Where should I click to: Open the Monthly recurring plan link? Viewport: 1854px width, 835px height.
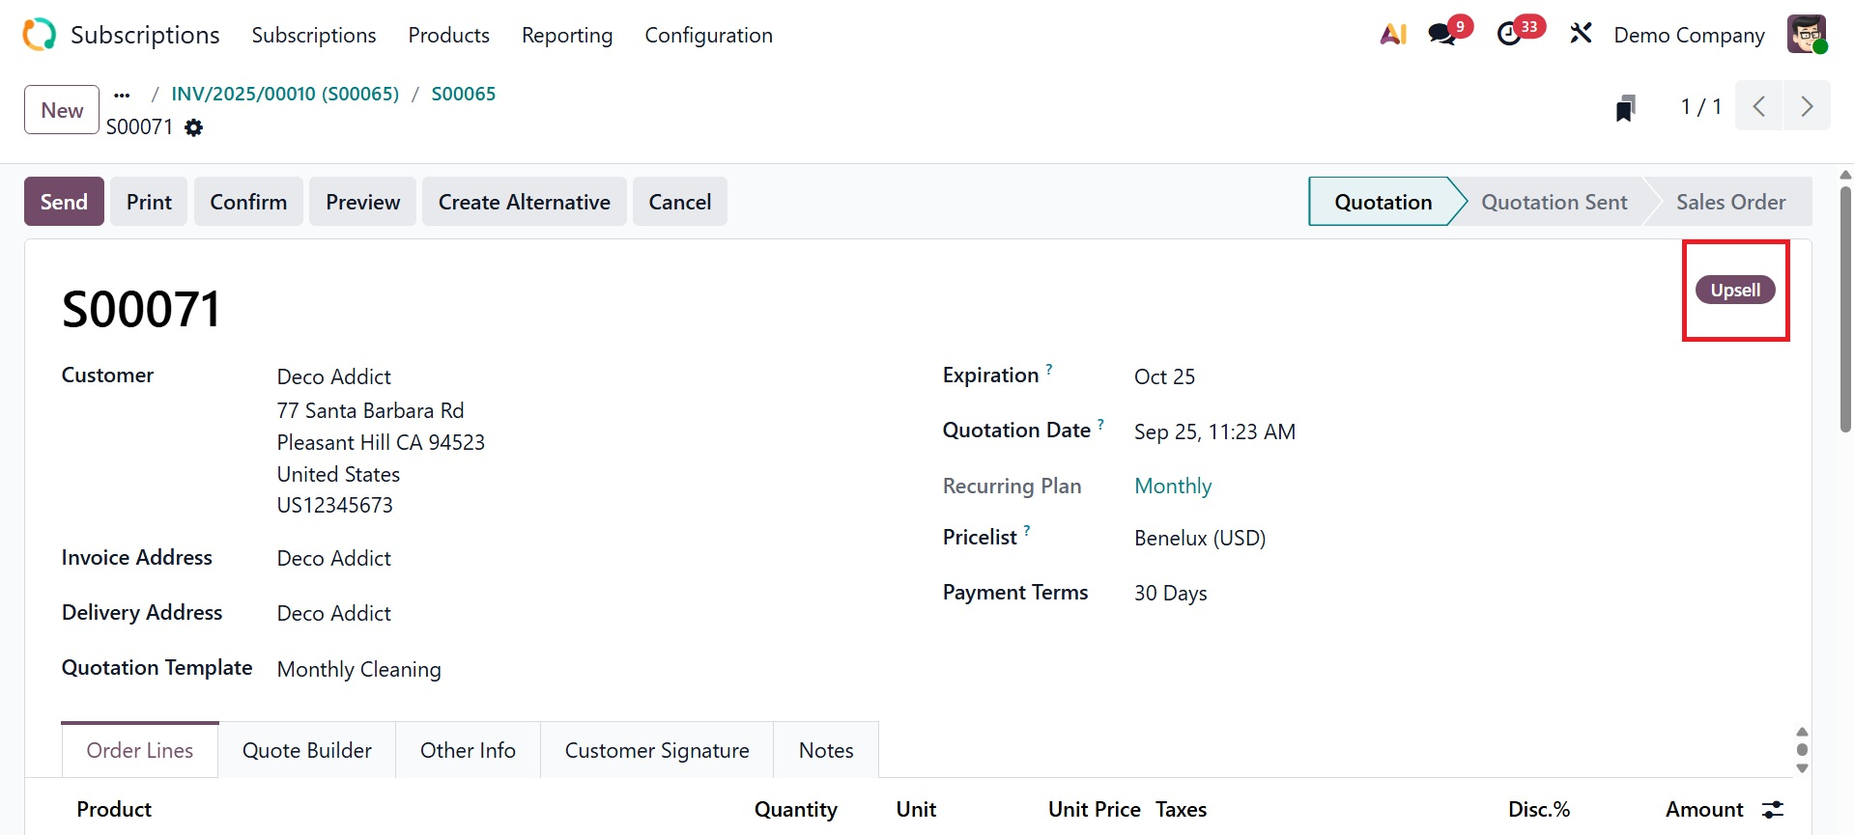click(1173, 487)
